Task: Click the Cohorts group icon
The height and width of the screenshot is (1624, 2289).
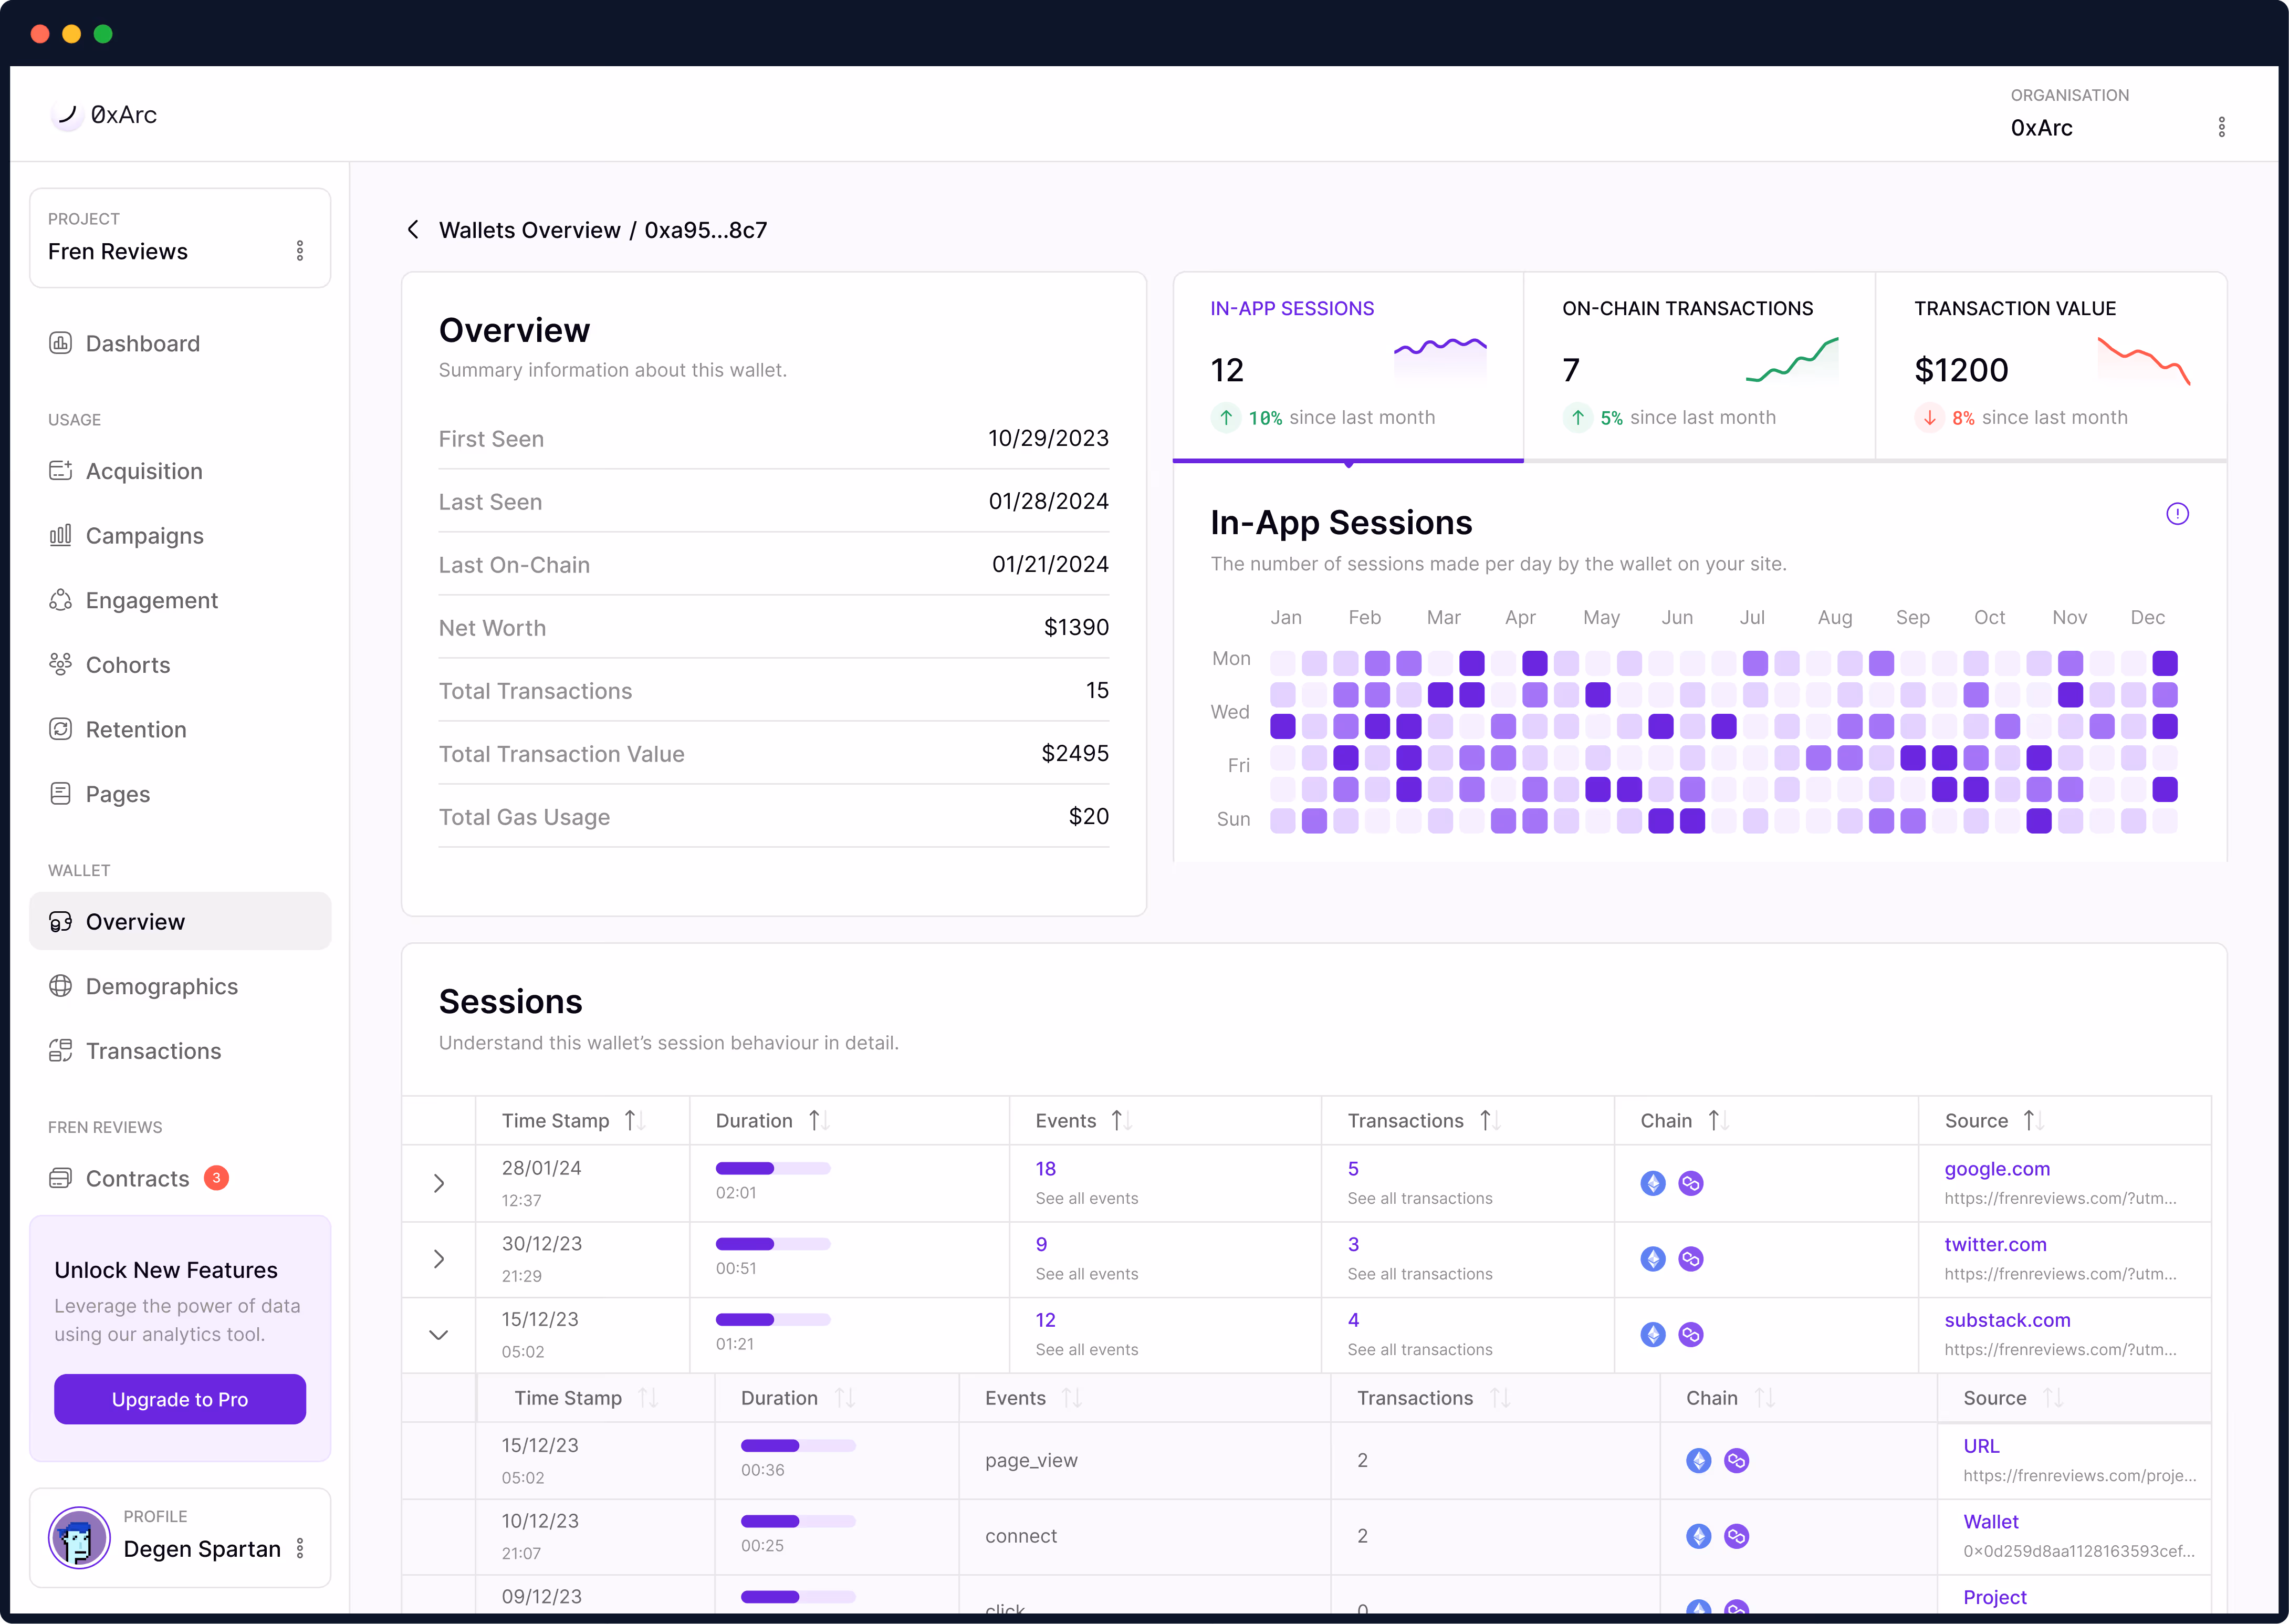Action: [x=60, y=664]
